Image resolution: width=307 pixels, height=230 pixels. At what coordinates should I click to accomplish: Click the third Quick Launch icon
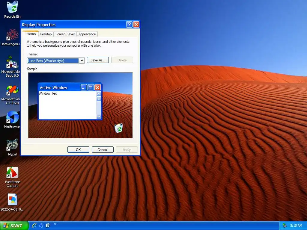pyautogui.click(x=48, y=226)
